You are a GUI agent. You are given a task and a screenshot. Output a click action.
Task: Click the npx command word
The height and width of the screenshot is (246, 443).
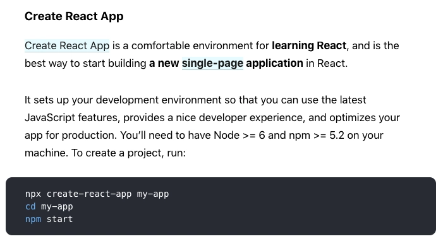(x=33, y=194)
